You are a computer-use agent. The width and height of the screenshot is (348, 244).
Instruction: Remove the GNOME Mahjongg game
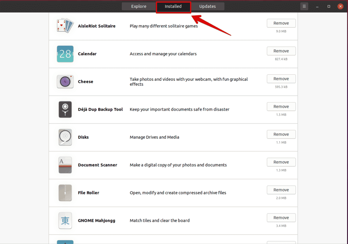281,218
